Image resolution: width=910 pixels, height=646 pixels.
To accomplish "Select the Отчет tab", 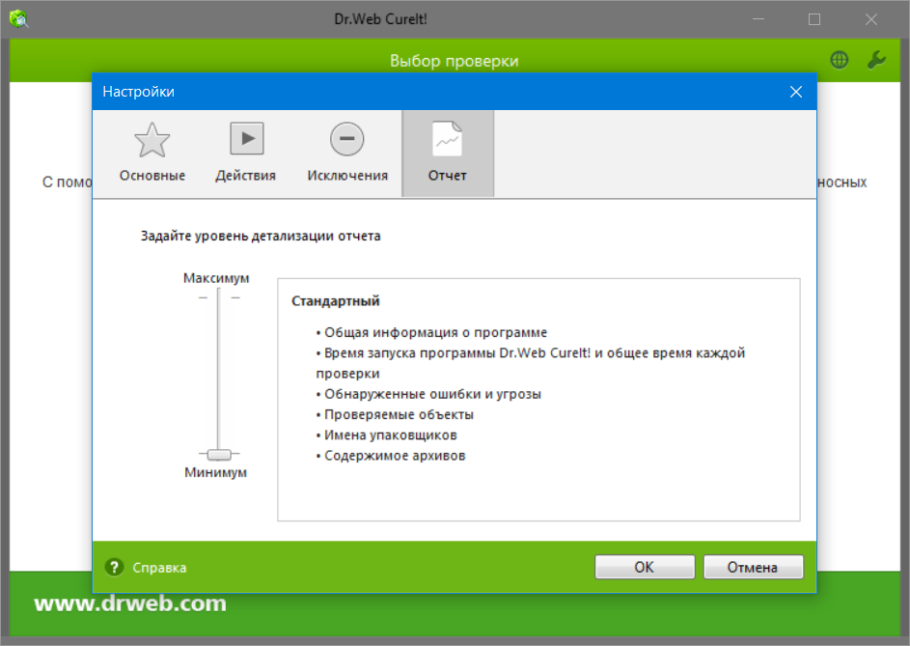I will tap(448, 154).
